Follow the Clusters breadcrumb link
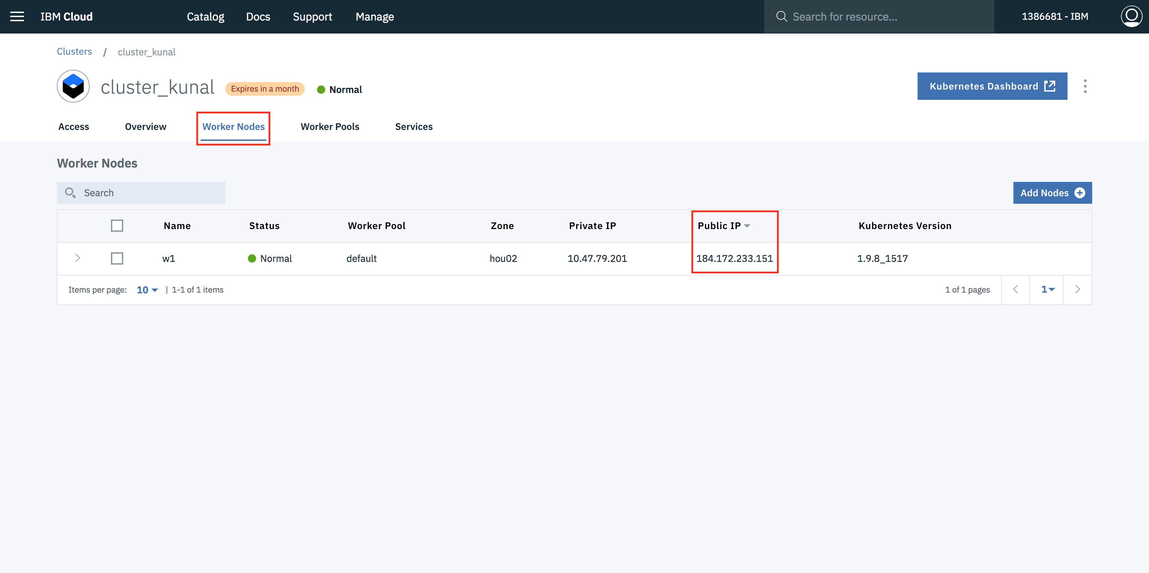1149x573 pixels. pyautogui.click(x=74, y=52)
